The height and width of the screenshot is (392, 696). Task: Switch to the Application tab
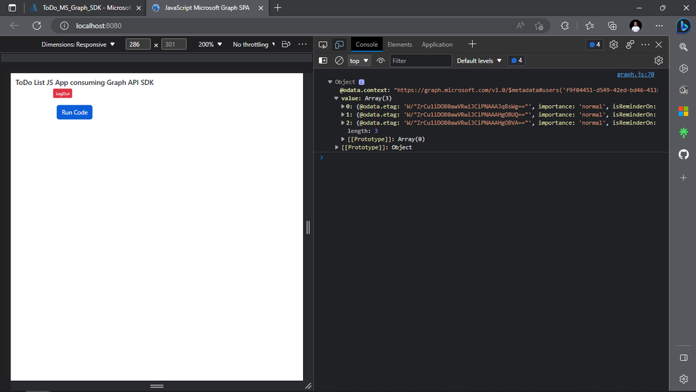pyautogui.click(x=437, y=45)
